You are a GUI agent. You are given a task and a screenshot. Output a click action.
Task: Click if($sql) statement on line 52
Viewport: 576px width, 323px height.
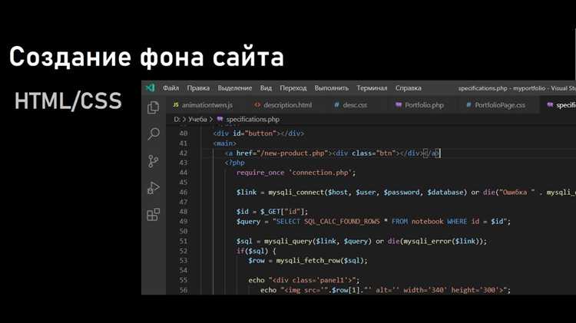(x=256, y=251)
